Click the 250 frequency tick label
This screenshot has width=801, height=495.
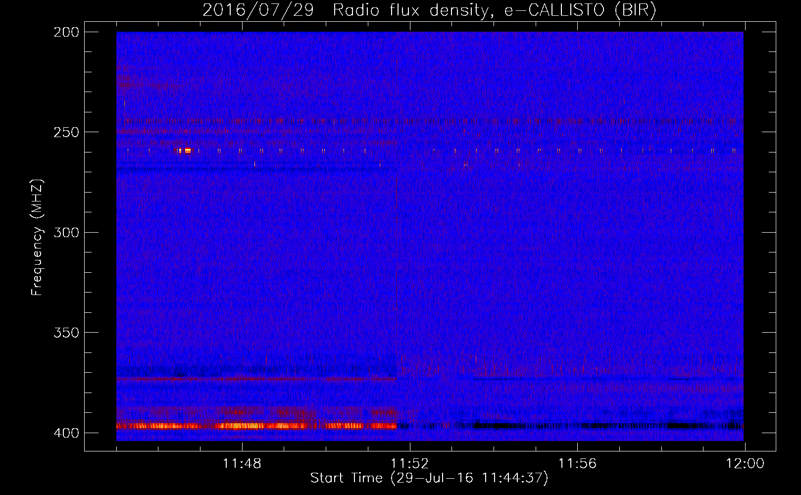66,132
